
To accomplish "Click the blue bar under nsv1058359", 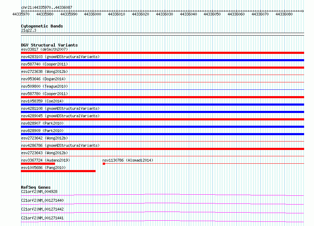I will pos(162,105).
